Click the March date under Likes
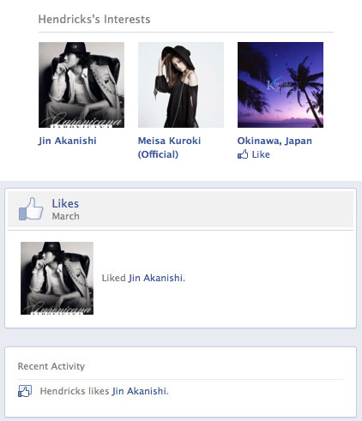Viewport: 362px width, 421px height. pos(65,216)
